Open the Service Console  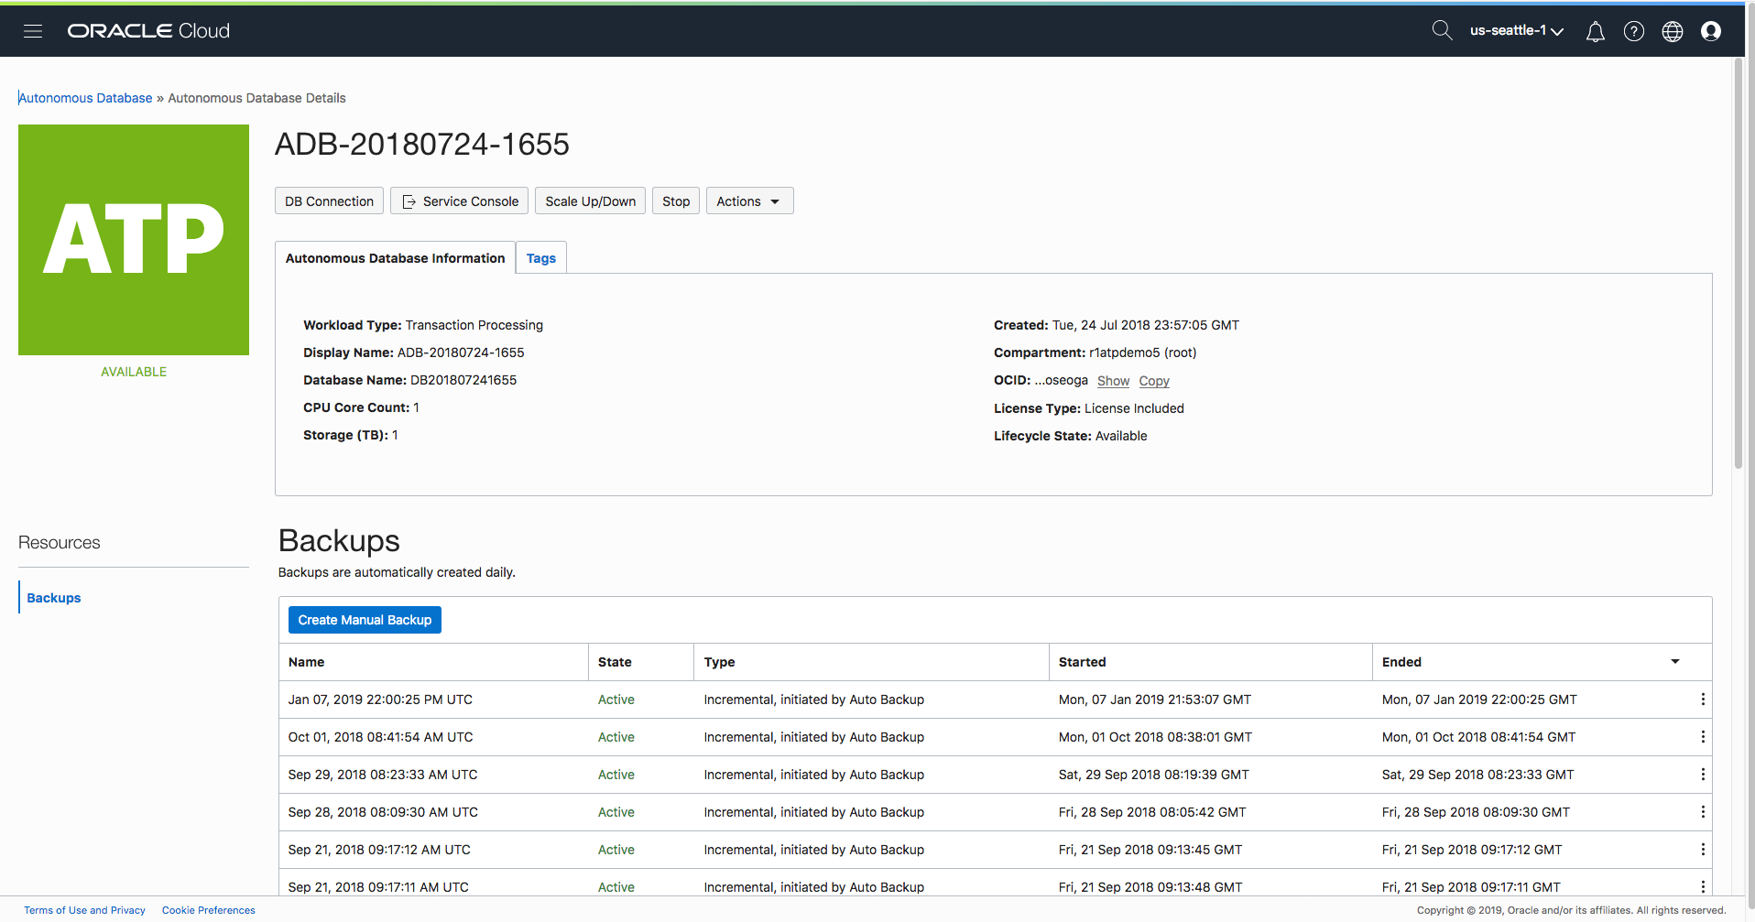[x=460, y=201]
